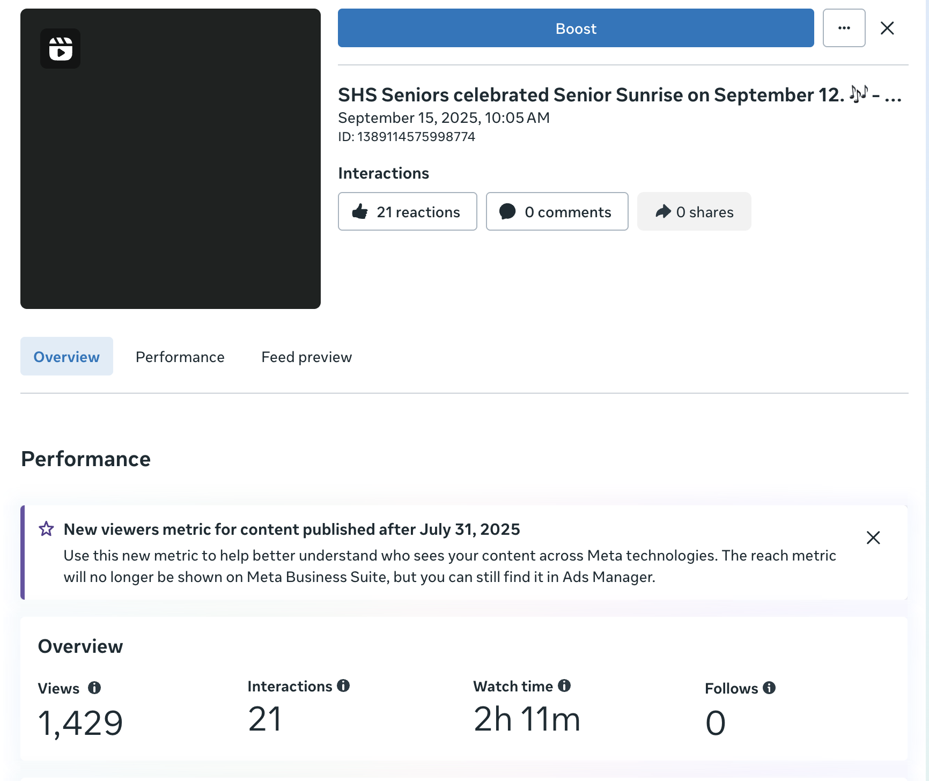This screenshot has width=929, height=781.
Task: Click the info icon next to Follows
Action: pyautogui.click(x=769, y=688)
